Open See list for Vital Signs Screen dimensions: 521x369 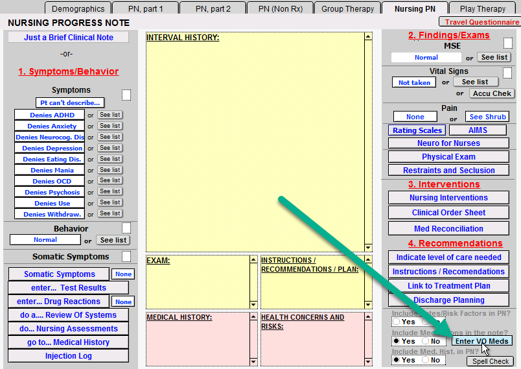pyautogui.click(x=476, y=82)
